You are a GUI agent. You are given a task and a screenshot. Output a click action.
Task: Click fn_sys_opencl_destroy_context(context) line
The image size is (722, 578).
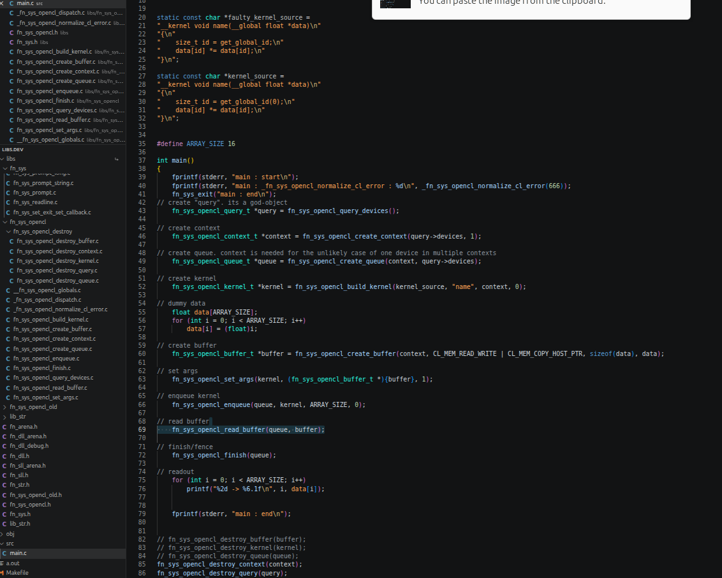[230, 564]
